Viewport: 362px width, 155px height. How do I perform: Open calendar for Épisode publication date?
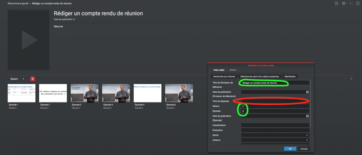click(307, 116)
